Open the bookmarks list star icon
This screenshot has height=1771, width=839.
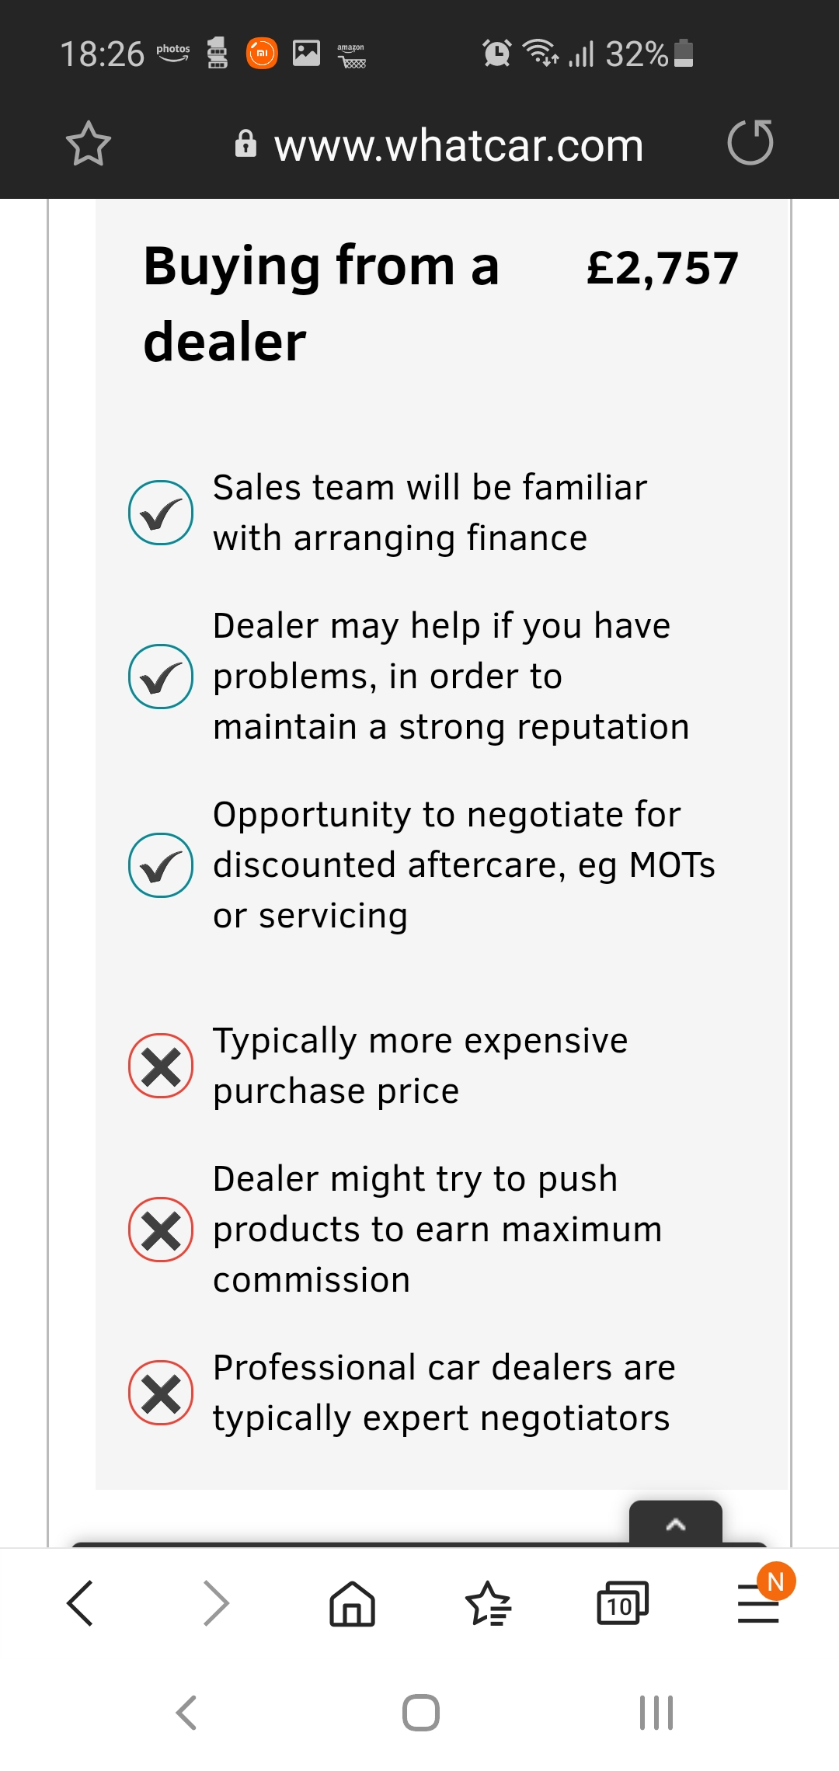point(488,1603)
